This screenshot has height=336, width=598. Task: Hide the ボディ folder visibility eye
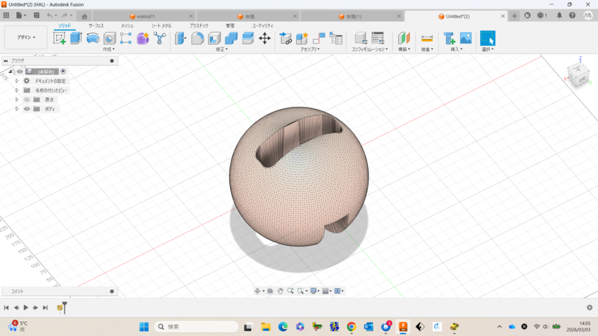27,108
